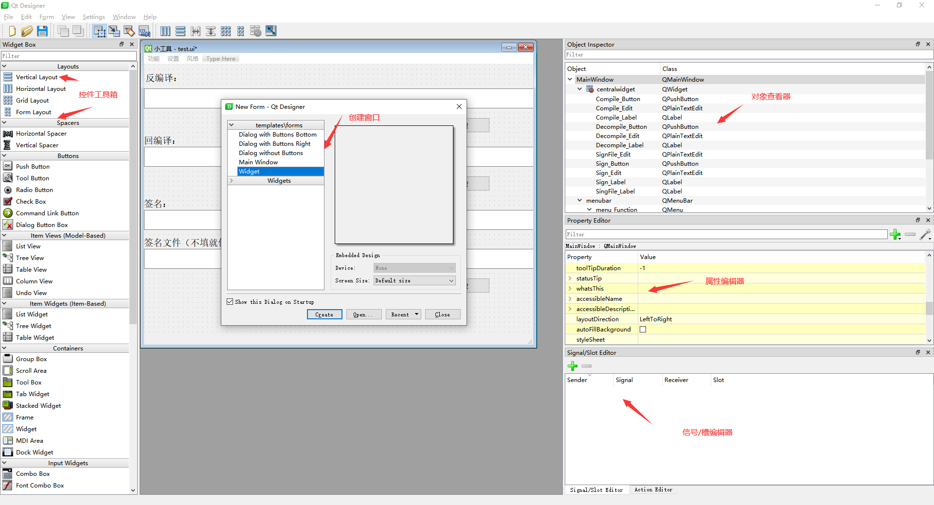Click the Object Inspector filter field
The width and height of the screenshot is (934, 505).
coord(749,54)
